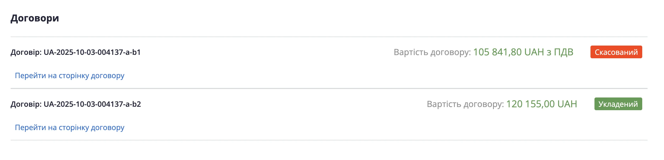
Task: Click the green Укладений status badge
Action: [x=618, y=104]
